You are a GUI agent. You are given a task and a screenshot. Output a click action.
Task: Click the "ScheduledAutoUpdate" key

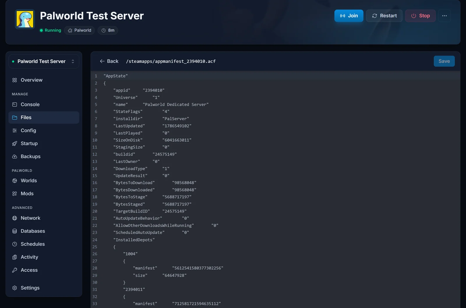coord(139,232)
